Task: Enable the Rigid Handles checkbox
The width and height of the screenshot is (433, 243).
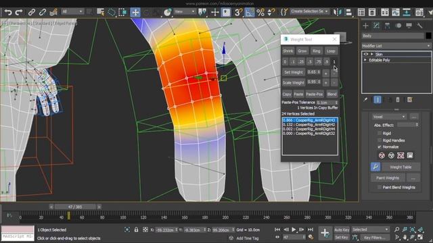Action: [x=380, y=140]
